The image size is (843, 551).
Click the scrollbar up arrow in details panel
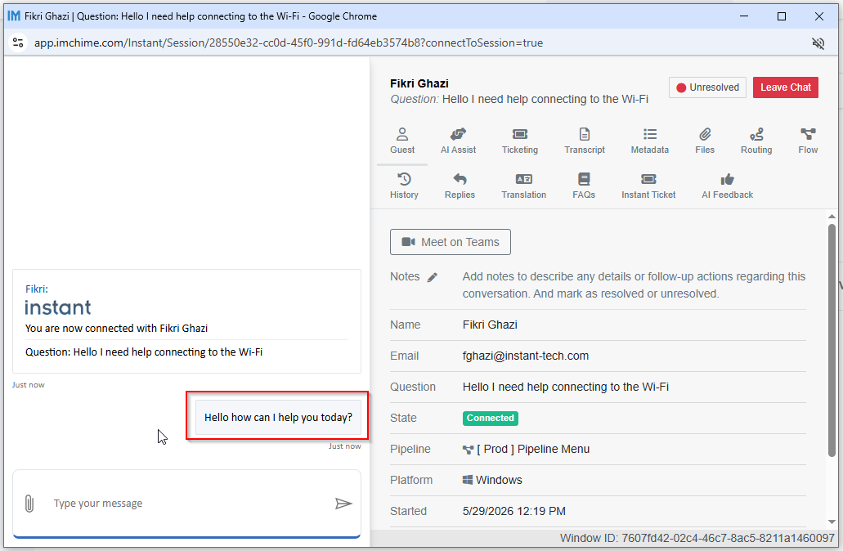coord(832,217)
